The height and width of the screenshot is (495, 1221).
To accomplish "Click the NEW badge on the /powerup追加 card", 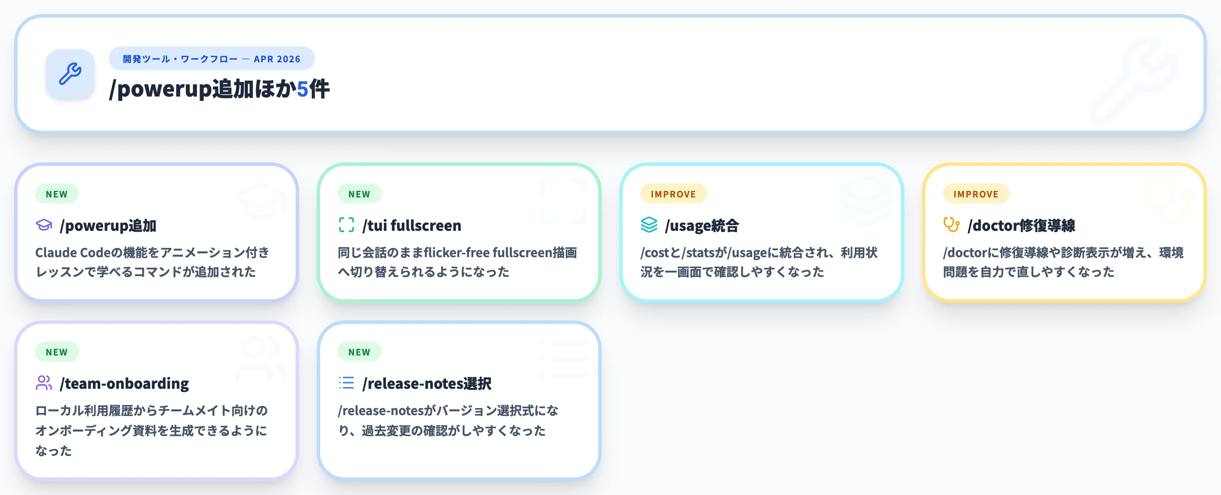I will (57, 194).
